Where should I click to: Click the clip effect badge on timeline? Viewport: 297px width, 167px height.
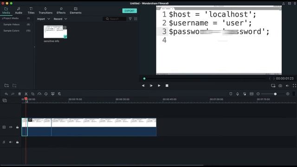click(30, 120)
